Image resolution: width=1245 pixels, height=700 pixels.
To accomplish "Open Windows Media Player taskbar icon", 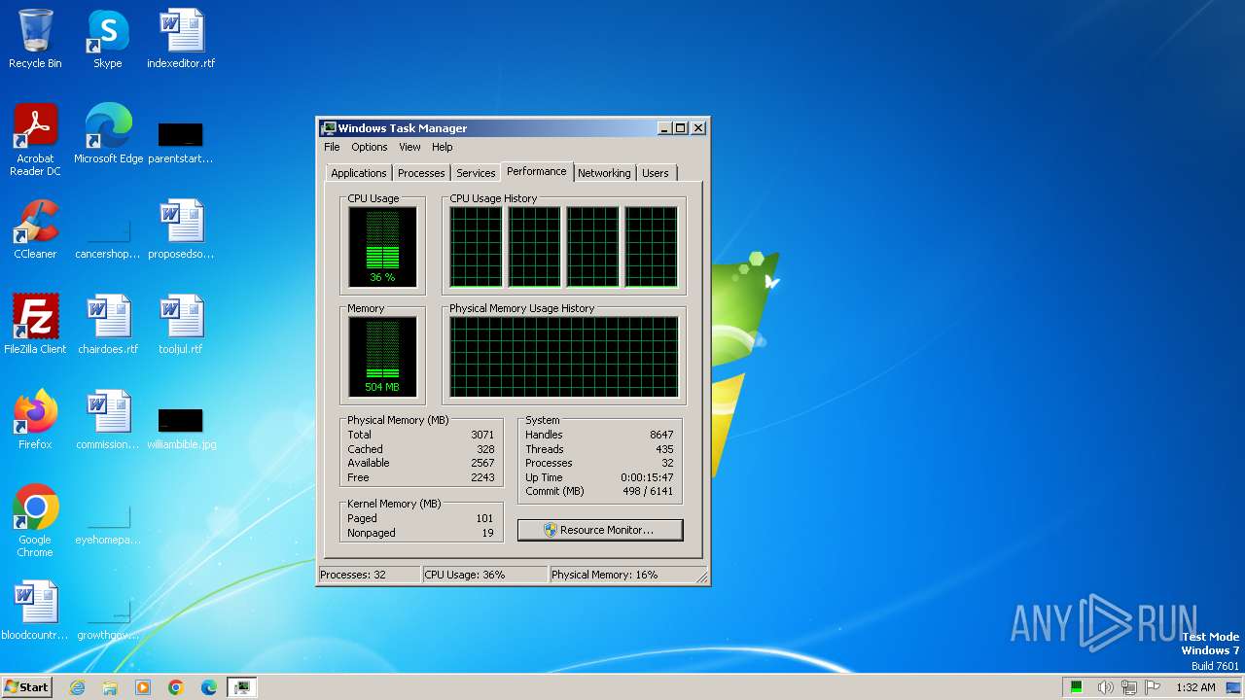I will coord(143,687).
